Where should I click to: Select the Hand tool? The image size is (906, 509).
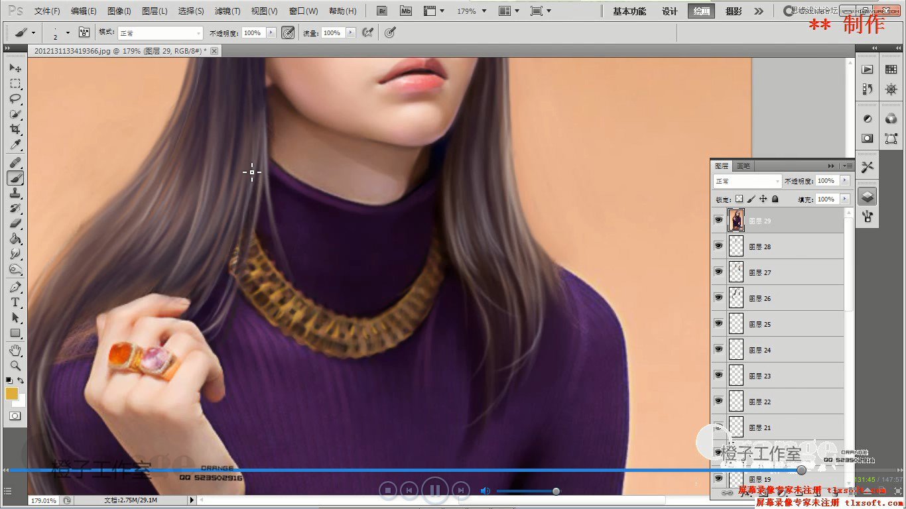coord(15,350)
